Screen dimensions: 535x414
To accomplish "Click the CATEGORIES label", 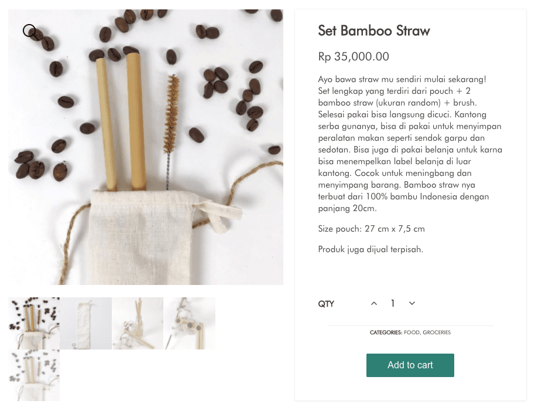I will point(386,332).
